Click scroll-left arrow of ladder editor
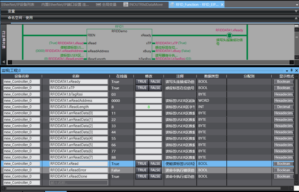Image resolution: width=299 pixels, height=192 pixels. coord(10,62)
